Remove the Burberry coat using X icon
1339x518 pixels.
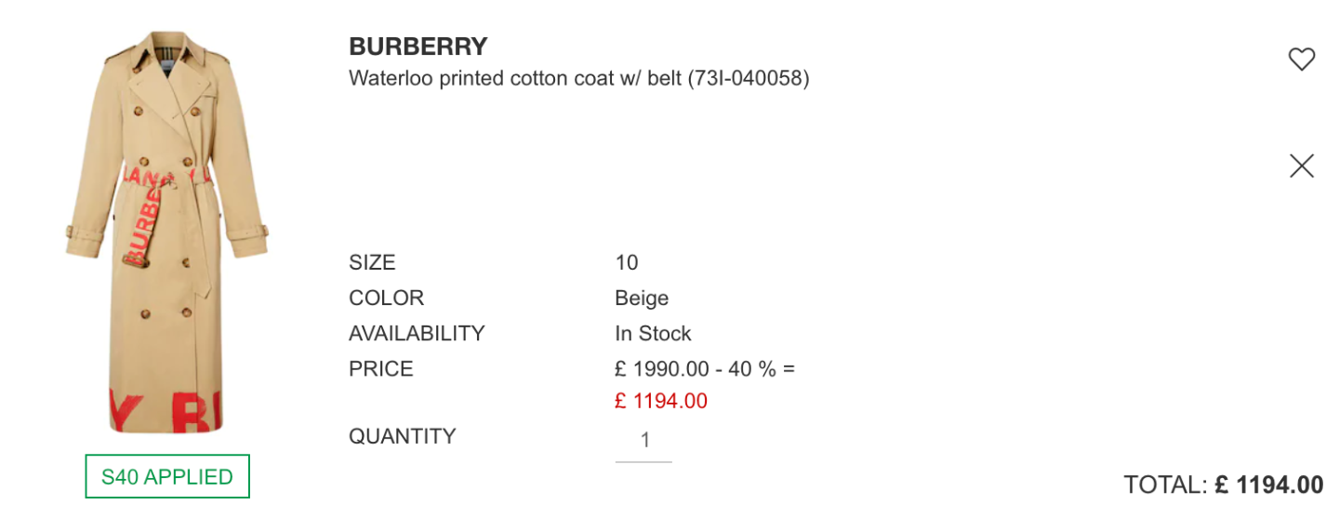tap(1302, 166)
